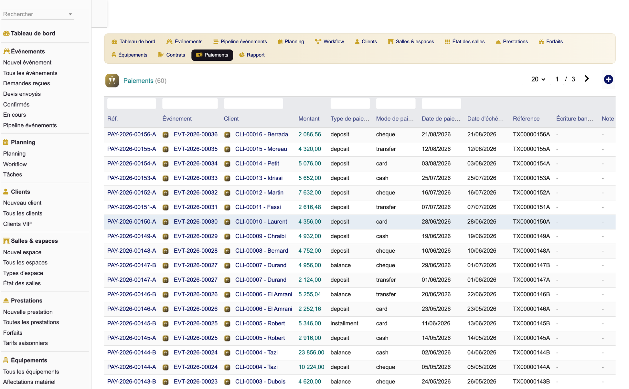
Task: Click the Réf. column filter field
Action: pyautogui.click(x=132, y=103)
